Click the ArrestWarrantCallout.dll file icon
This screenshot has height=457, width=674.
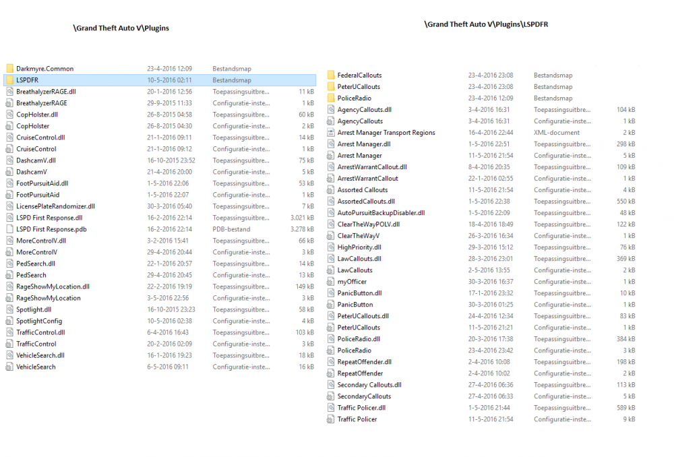click(330, 166)
